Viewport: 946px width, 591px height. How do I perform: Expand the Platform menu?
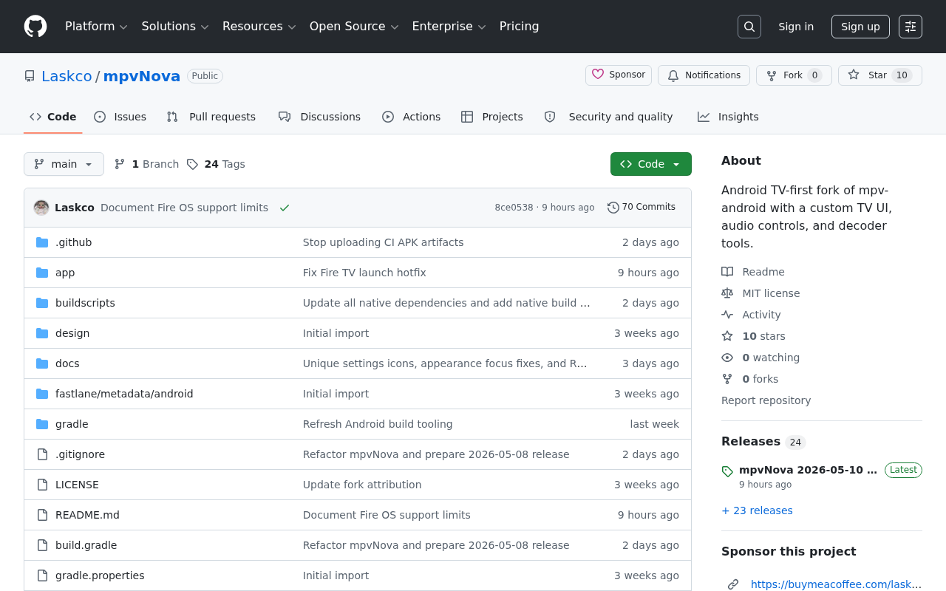pos(96,27)
